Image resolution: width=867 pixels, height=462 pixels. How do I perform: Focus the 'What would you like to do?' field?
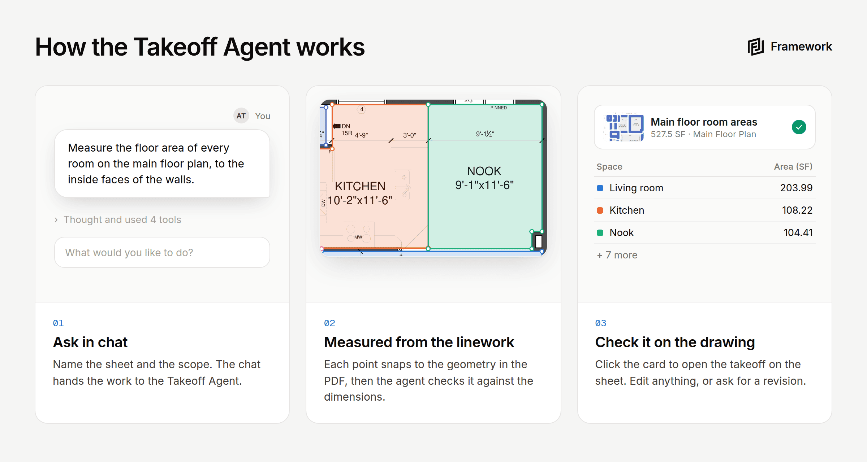click(162, 252)
